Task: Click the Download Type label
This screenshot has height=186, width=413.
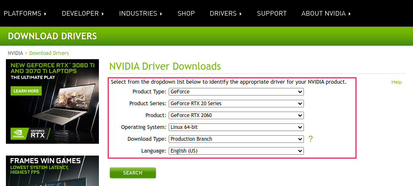Action: tap(147, 139)
